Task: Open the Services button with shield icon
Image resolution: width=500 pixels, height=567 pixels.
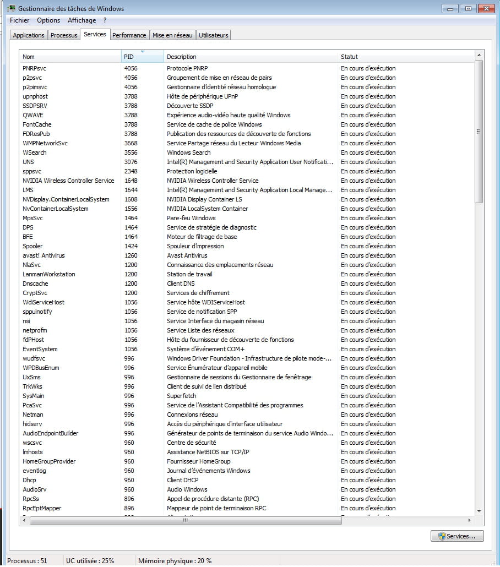Action: click(x=457, y=536)
